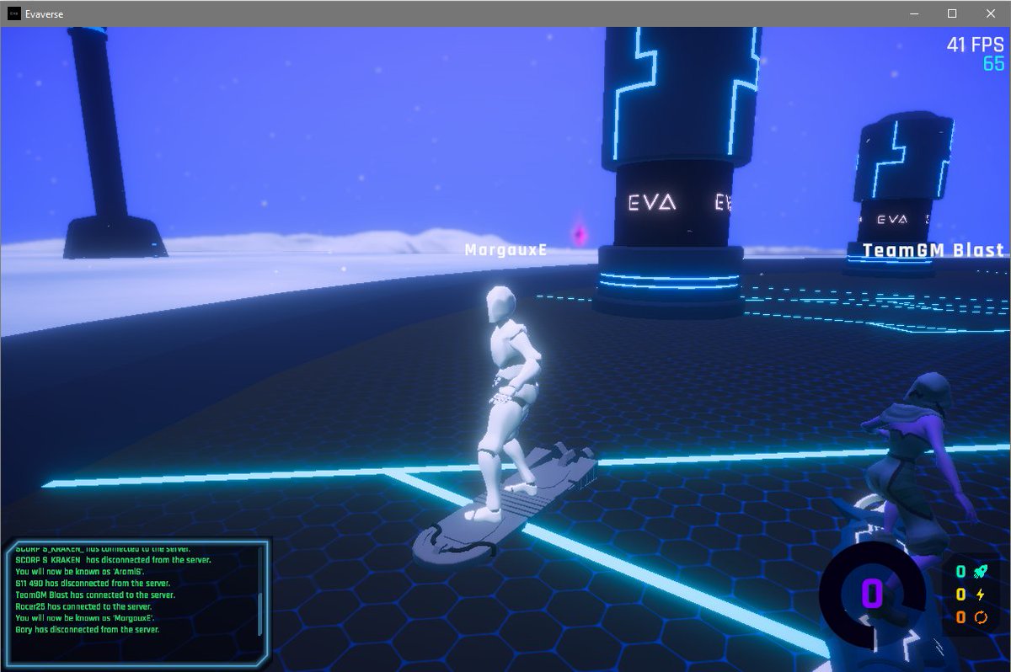The width and height of the screenshot is (1011, 672).
Task: Click the teal 0 count beside rocket
Action: click(960, 572)
